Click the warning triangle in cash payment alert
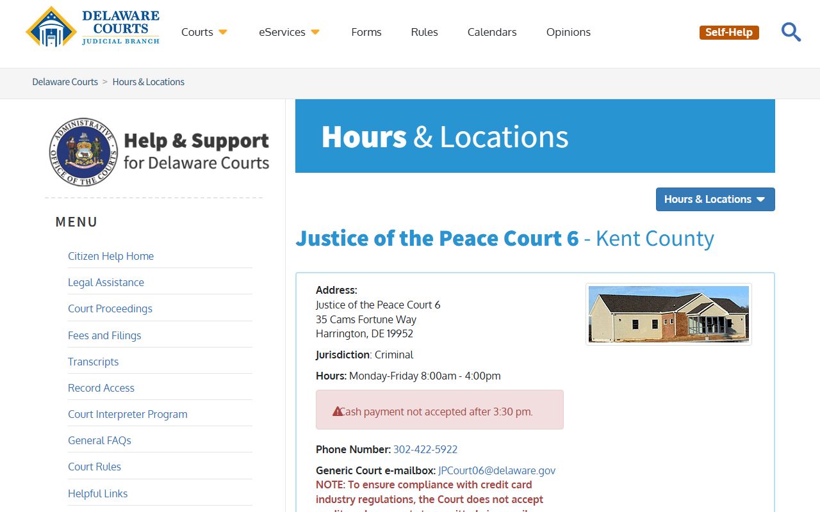This screenshot has width=820, height=512. pyautogui.click(x=338, y=411)
